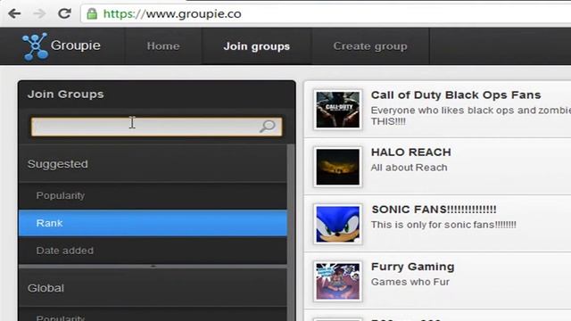Collapse the Suggested section
Image resolution: width=571 pixels, height=321 pixels.
(153, 164)
